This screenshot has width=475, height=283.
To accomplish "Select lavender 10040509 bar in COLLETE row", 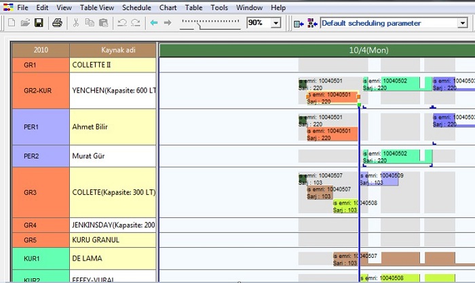I will pos(379,178).
